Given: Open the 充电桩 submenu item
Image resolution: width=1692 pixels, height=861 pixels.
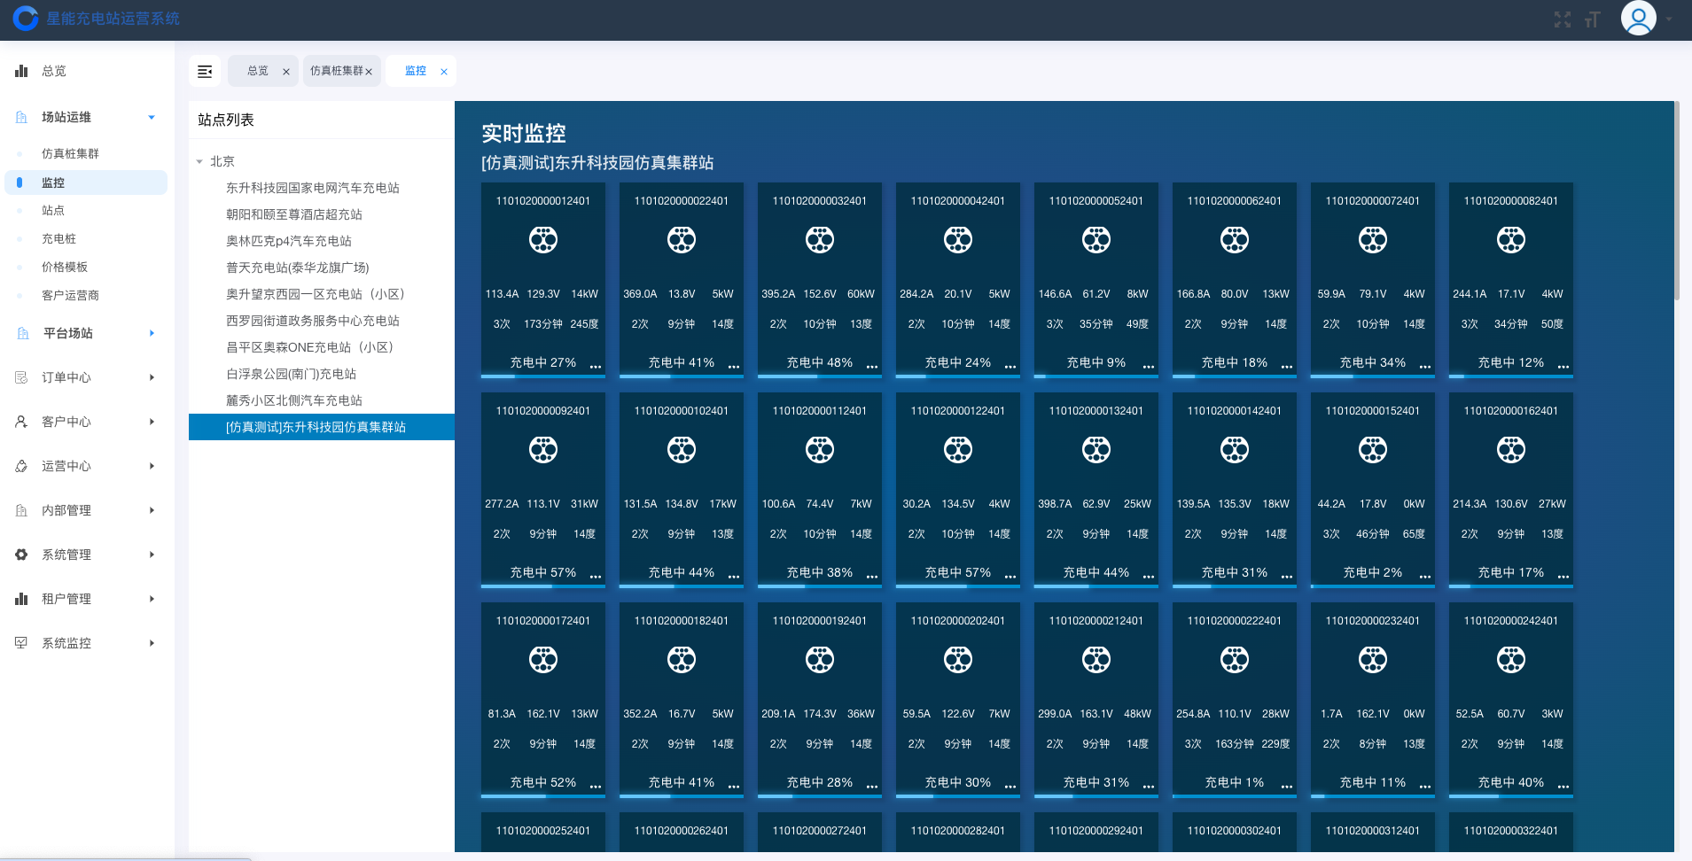Looking at the screenshot, I should pos(58,238).
